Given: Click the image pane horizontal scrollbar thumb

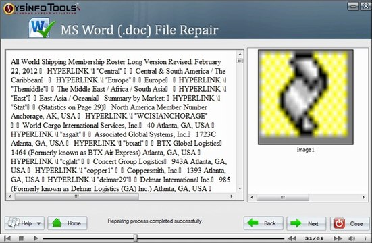Looking at the screenshot, I should (283, 197).
